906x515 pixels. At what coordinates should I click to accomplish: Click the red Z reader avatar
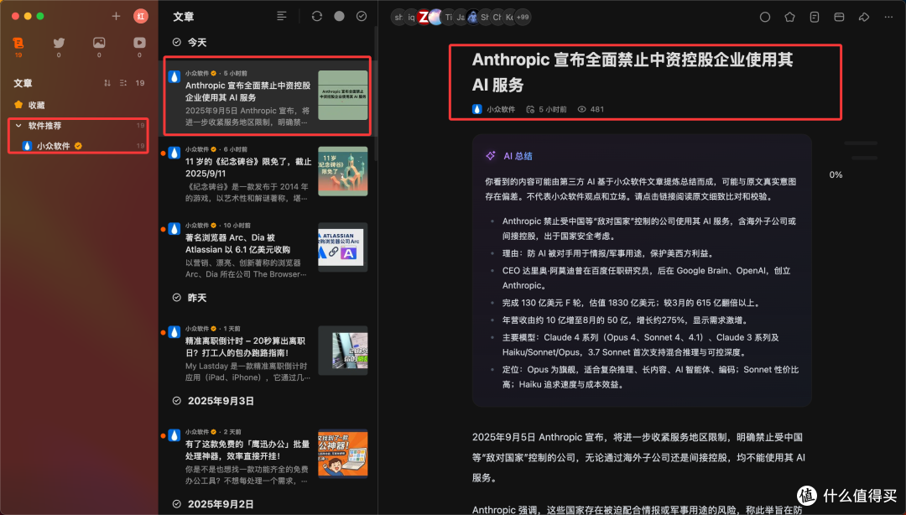pyautogui.click(x=424, y=18)
